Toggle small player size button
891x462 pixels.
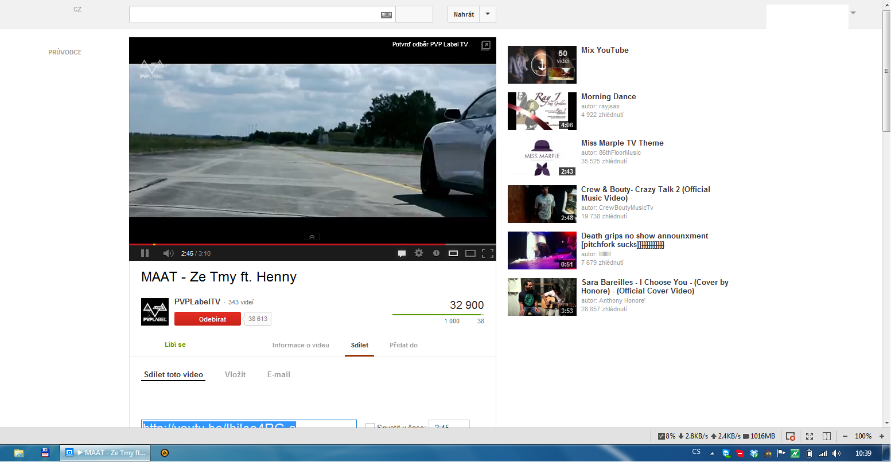(x=453, y=253)
